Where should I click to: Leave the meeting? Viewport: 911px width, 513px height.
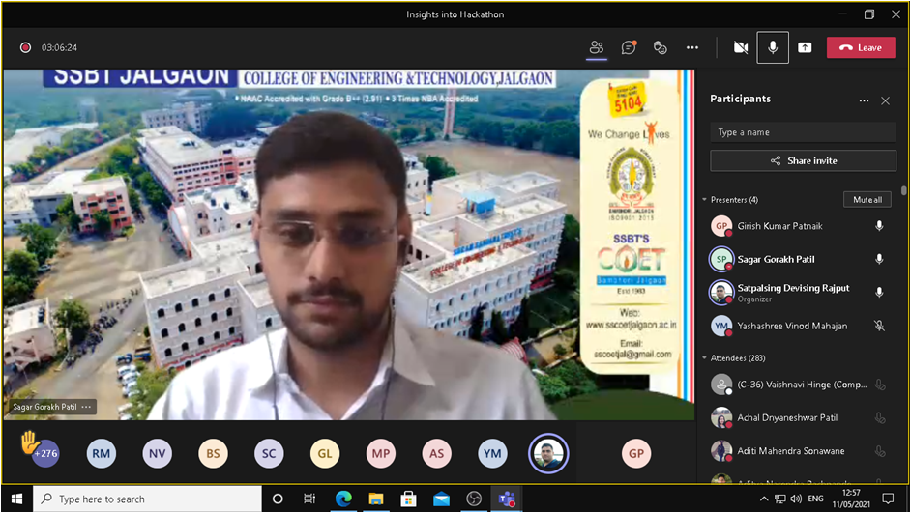(x=861, y=47)
